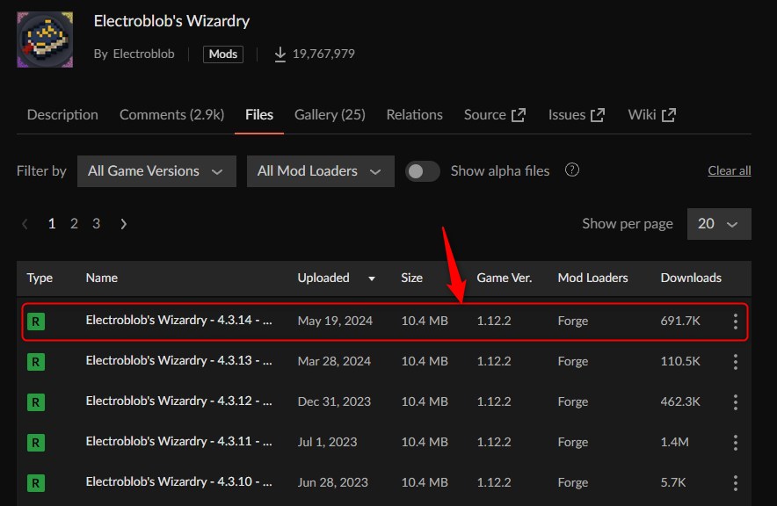Open the Relations tab
The height and width of the screenshot is (506, 777).
pyautogui.click(x=414, y=114)
